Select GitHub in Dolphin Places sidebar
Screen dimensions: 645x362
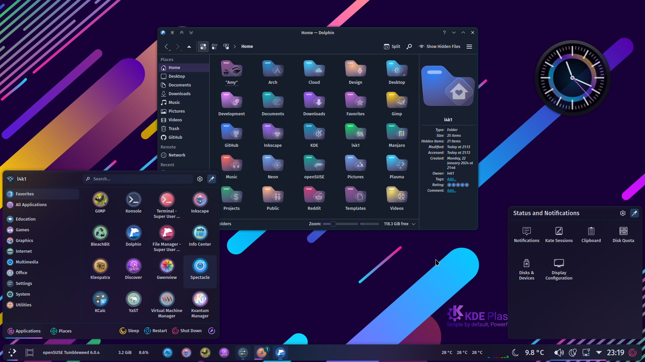(x=184, y=137)
